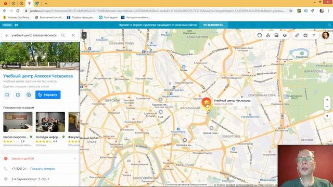Screen dimensions: 333x187
Task: Click the Гала map marker
Action: [x=233, y=149]
